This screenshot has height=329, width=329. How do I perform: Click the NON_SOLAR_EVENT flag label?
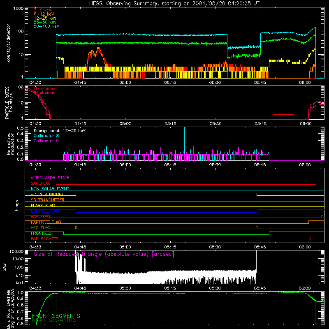click(x=50, y=189)
